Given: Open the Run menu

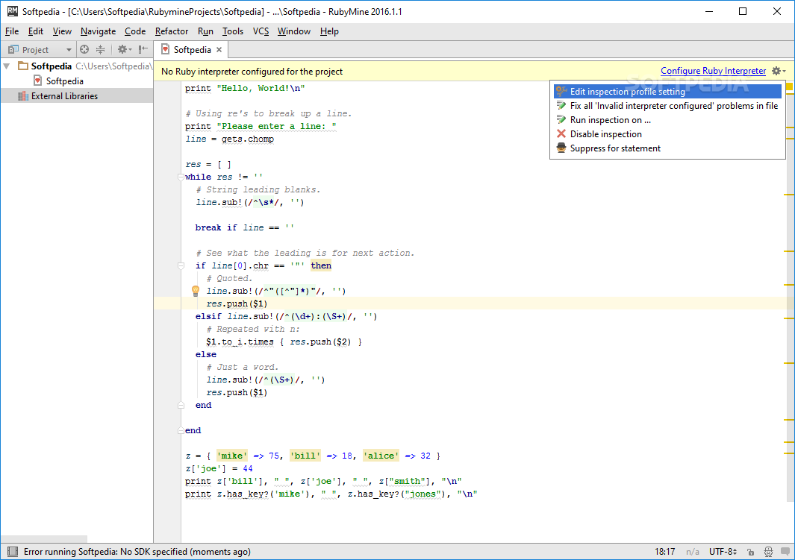Looking at the screenshot, I should coord(205,31).
